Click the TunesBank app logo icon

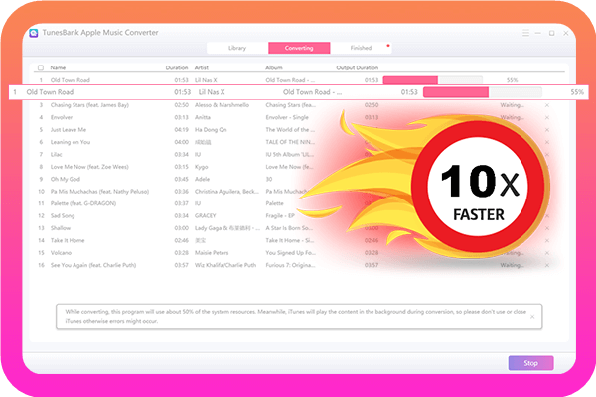click(34, 33)
